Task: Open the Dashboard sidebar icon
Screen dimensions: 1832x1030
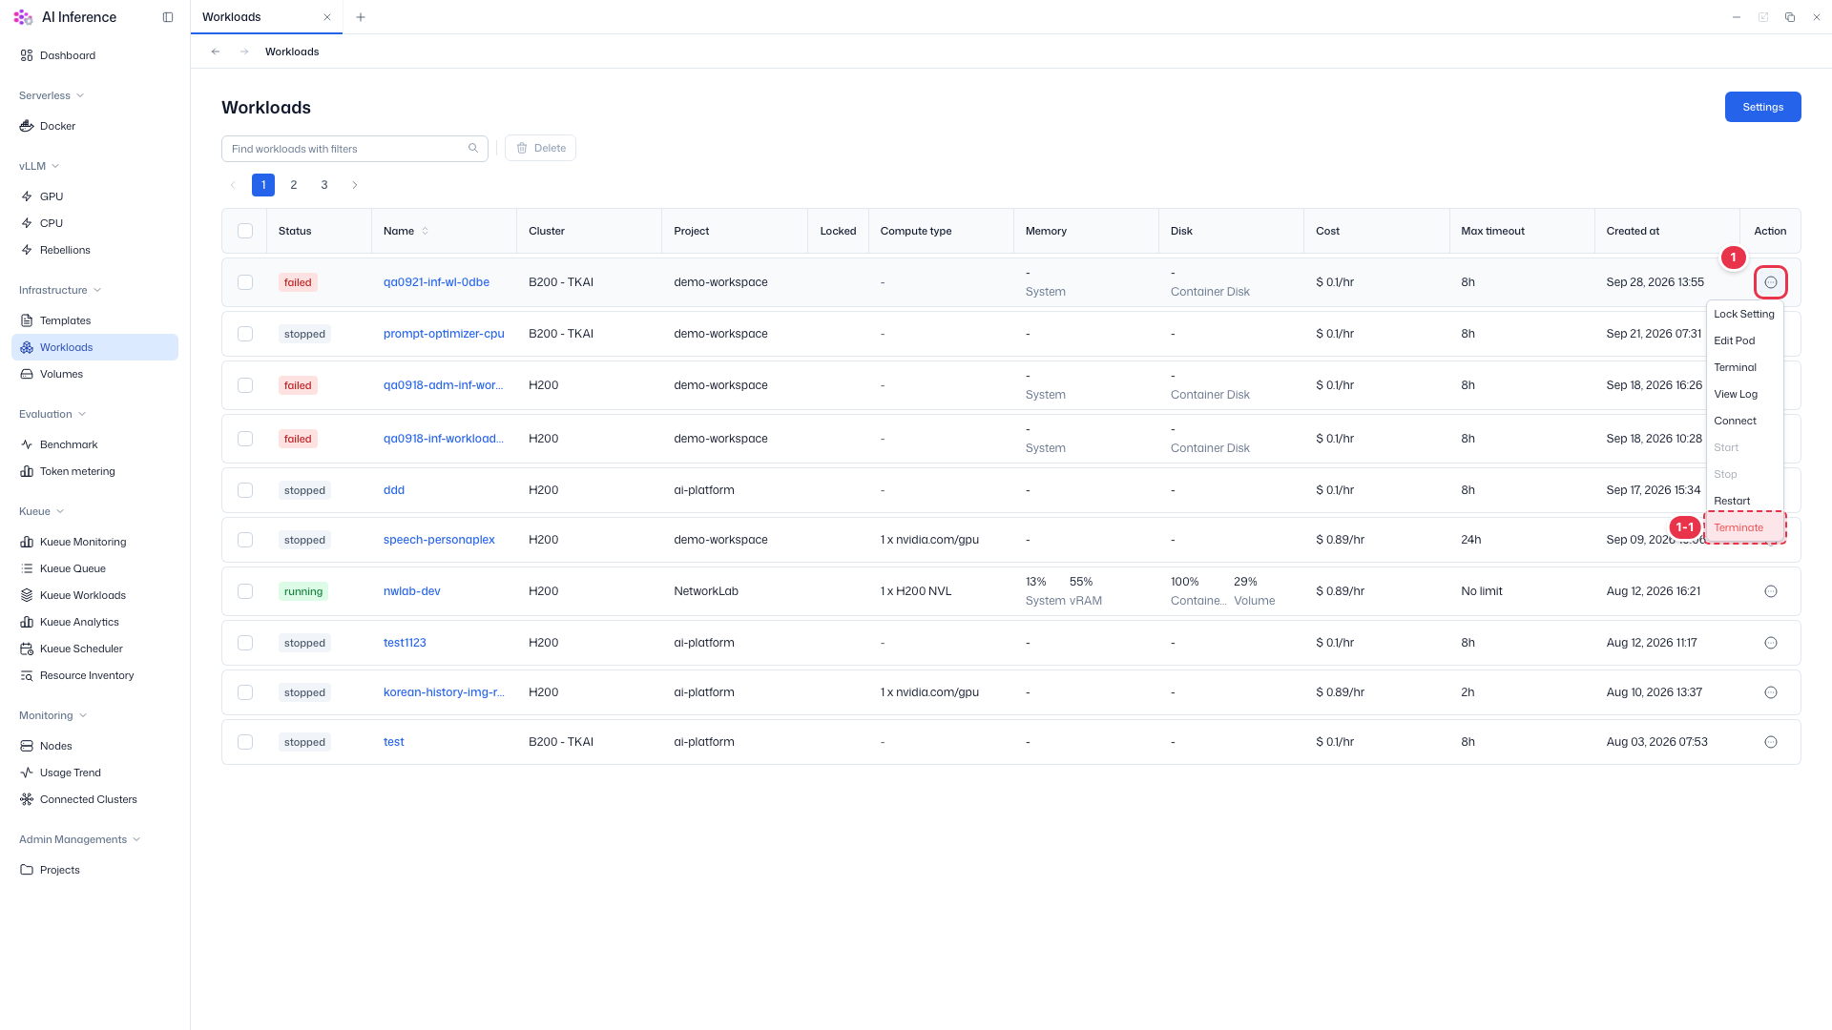Action: tap(27, 55)
